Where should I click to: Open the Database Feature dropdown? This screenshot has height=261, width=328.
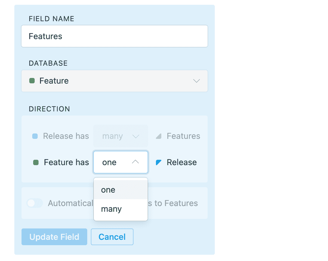114,81
